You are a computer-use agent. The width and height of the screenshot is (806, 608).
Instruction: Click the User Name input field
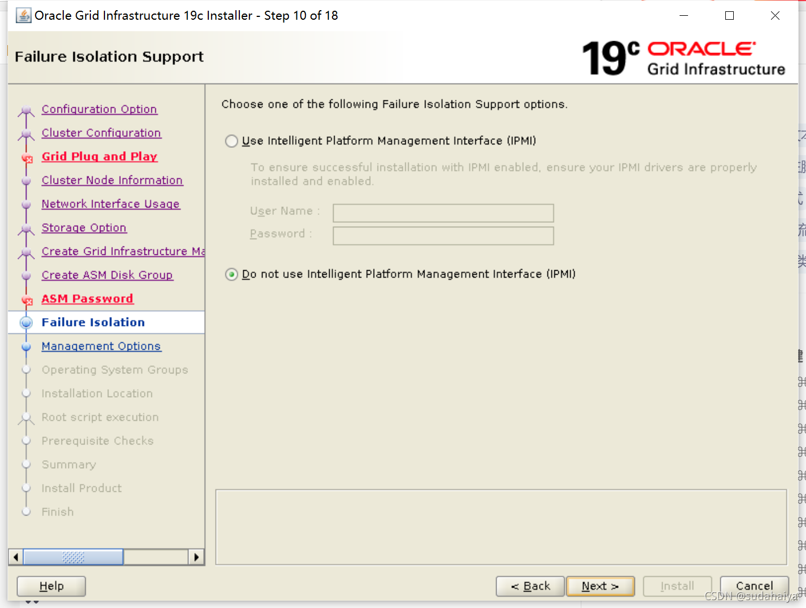coord(443,213)
